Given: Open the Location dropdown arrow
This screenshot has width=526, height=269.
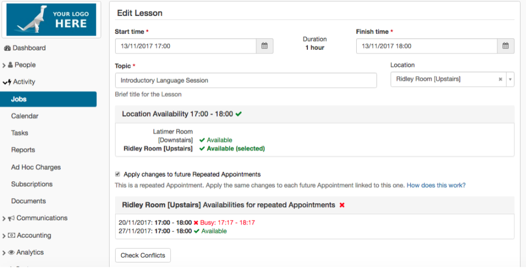Looking at the screenshot, I should (510, 79).
